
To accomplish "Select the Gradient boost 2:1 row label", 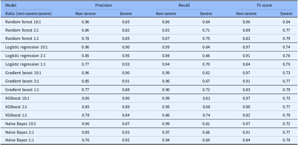I will 22,81.
